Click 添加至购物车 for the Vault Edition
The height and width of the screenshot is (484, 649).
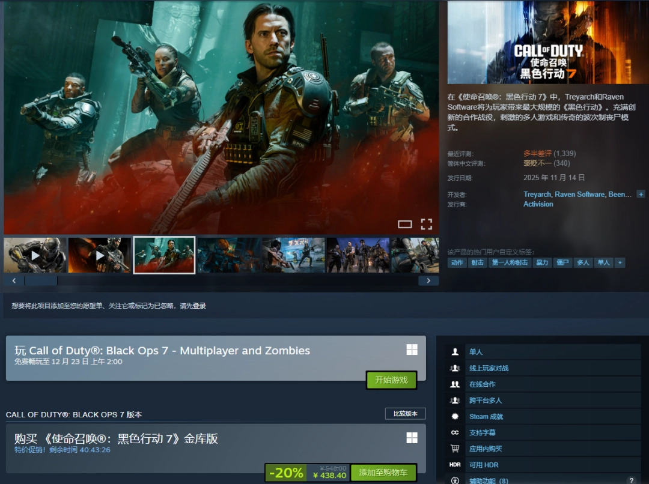[x=383, y=473]
